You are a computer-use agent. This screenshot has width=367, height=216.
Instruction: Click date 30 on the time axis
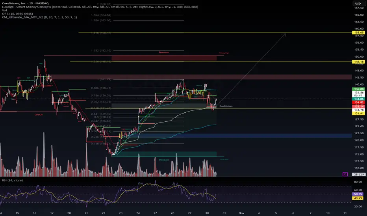pos(207,213)
